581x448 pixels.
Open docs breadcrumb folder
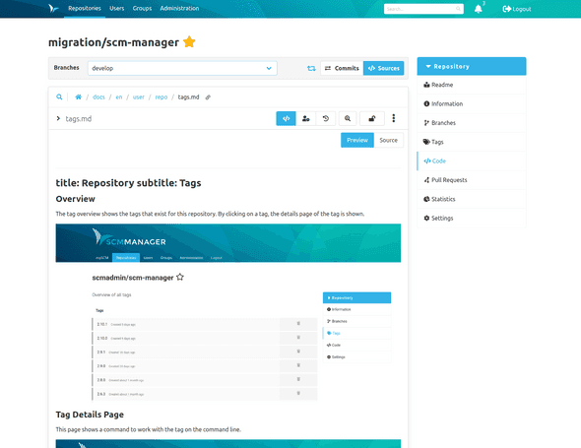coord(98,97)
